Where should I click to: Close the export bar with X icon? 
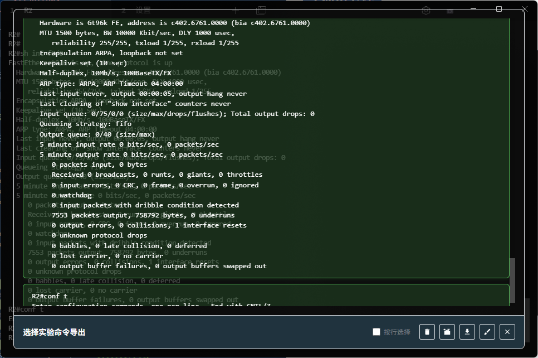[x=507, y=332]
